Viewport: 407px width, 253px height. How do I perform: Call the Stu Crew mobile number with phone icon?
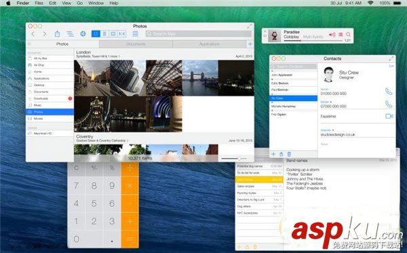389,104
